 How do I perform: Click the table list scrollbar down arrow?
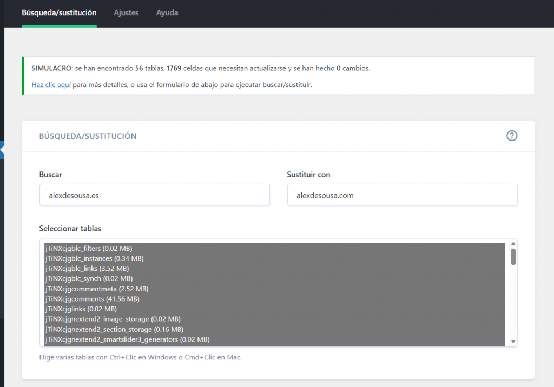pyautogui.click(x=513, y=342)
